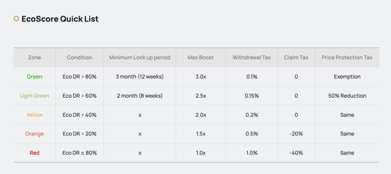The height and width of the screenshot is (174, 391).
Task: Click the Eco DR > 80% condition cell
Action: pos(79,77)
